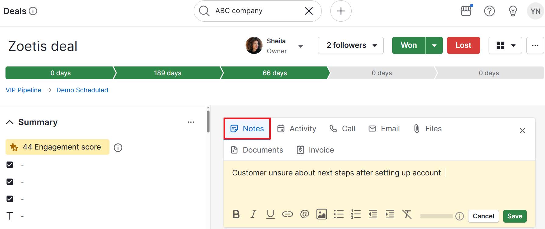This screenshot has width=545, height=229.
Task: Apply numbered list formatting
Action: tap(356, 214)
